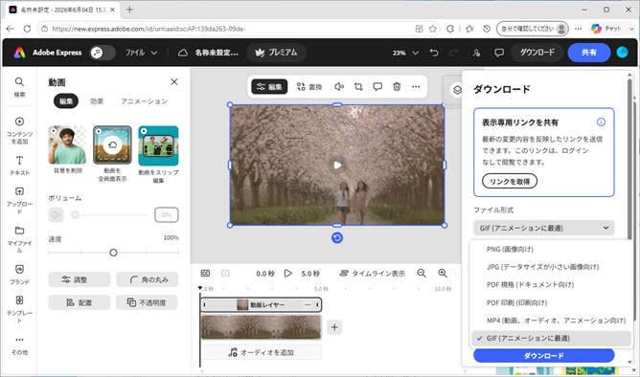Select the Text tool in sidebar
Image resolution: width=640 pixels, height=377 pixels.
point(19,166)
